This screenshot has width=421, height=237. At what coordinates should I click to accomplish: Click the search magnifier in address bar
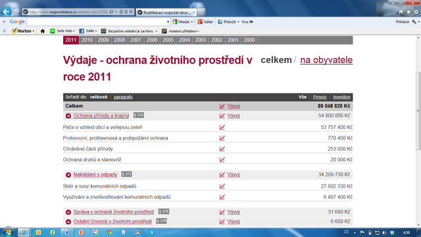click(111, 12)
